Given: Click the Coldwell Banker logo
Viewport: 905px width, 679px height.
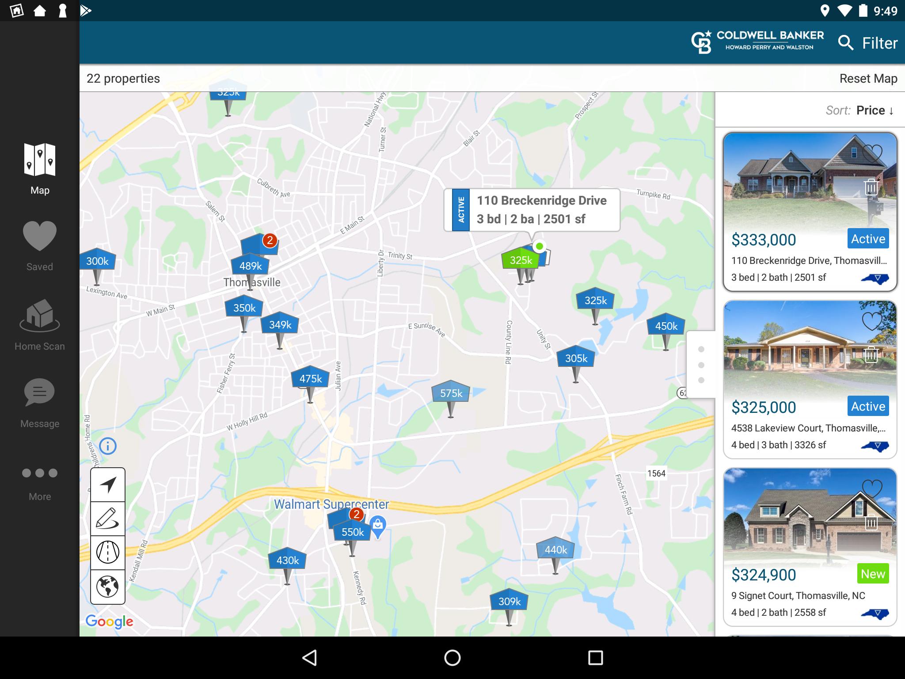Looking at the screenshot, I should [x=757, y=42].
